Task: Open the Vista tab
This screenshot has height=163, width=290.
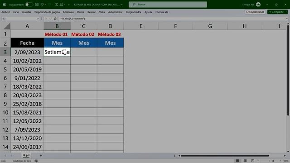Action: tap(102, 12)
